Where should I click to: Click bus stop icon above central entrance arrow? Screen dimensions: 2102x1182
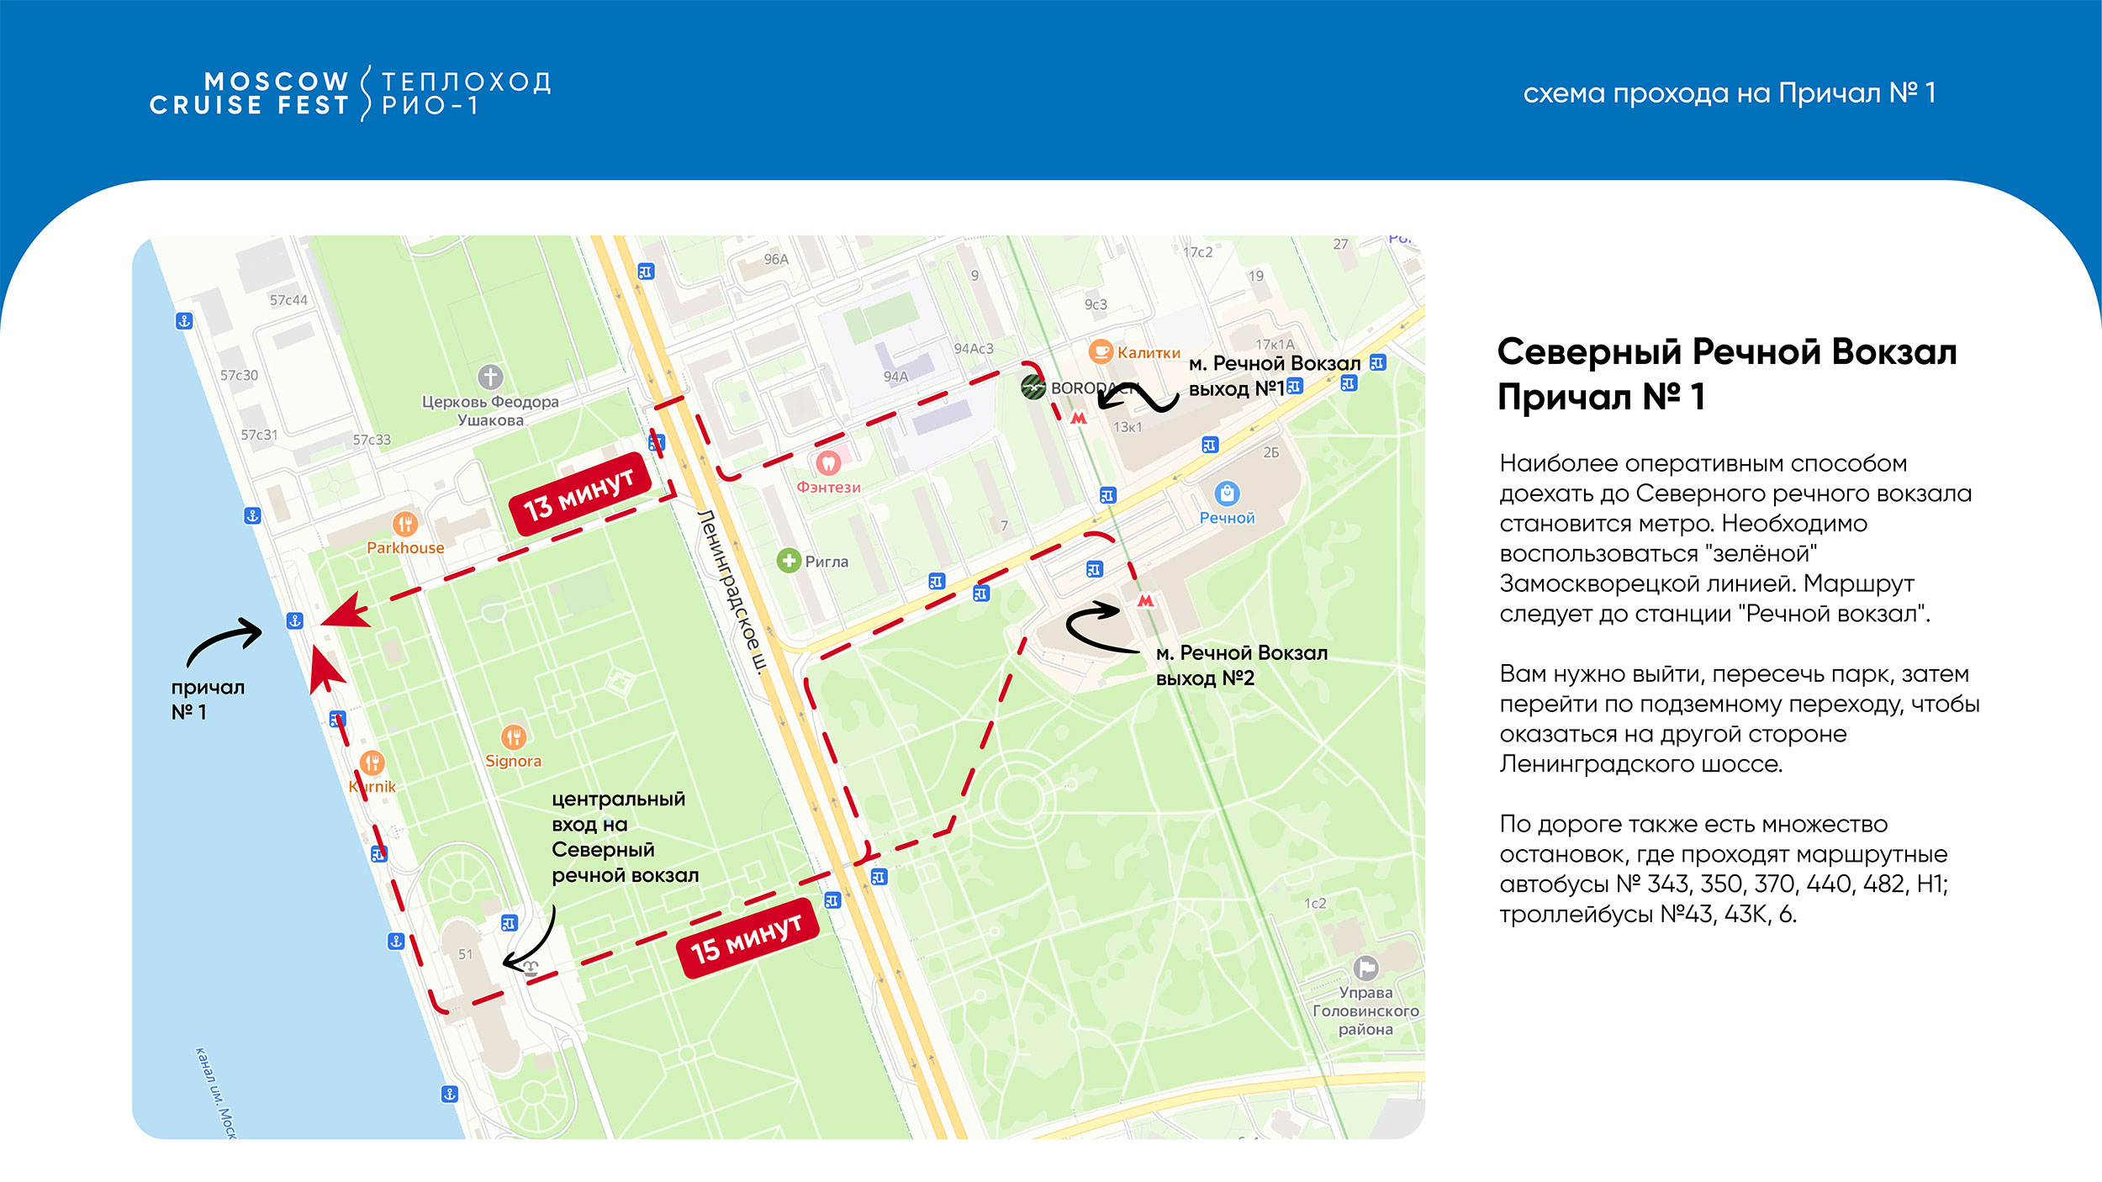coord(509,922)
